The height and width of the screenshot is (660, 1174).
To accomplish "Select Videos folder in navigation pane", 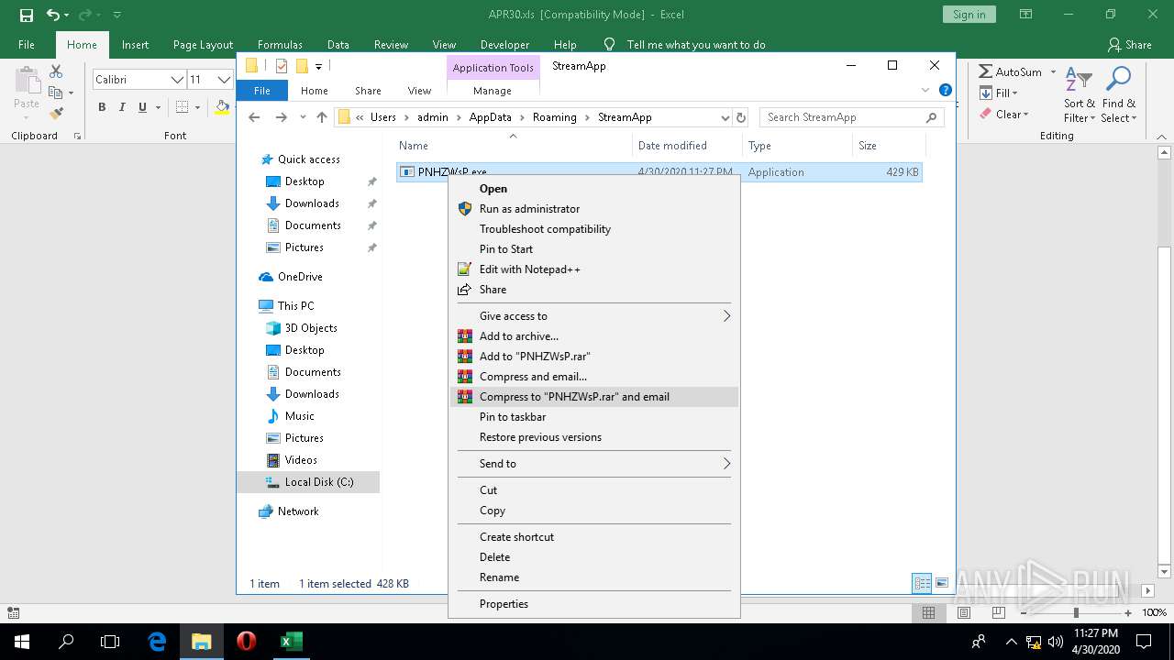I will tap(301, 459).
